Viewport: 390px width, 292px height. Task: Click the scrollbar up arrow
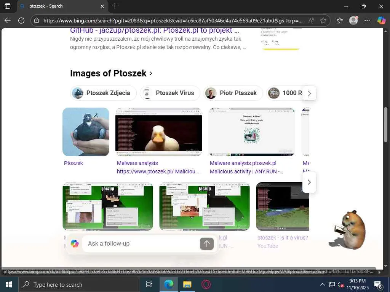tap(386, 32)
